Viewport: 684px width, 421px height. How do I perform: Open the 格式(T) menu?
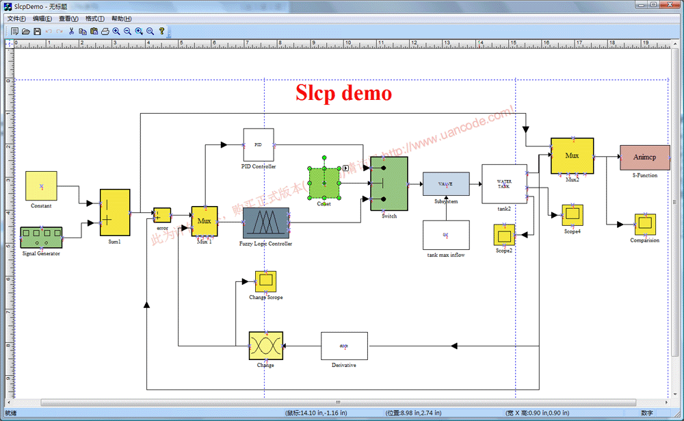(95, 18)
